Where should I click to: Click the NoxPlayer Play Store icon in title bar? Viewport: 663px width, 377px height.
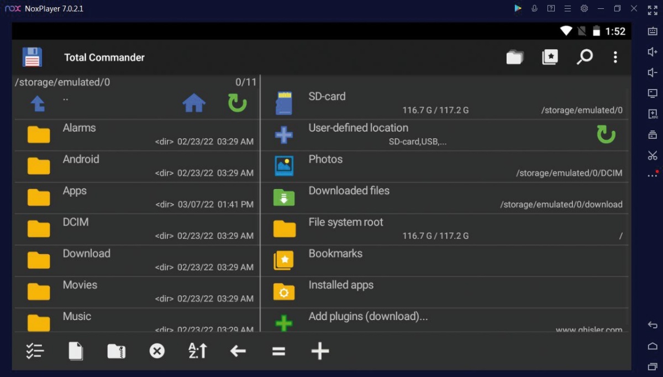click(x=518, y=8)
